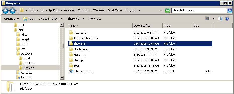
Task: Sort by Date modified column header
Action: pyautogui.click(x=148, y=26)
